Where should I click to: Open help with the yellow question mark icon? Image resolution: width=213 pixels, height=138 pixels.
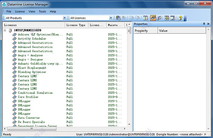180,18
